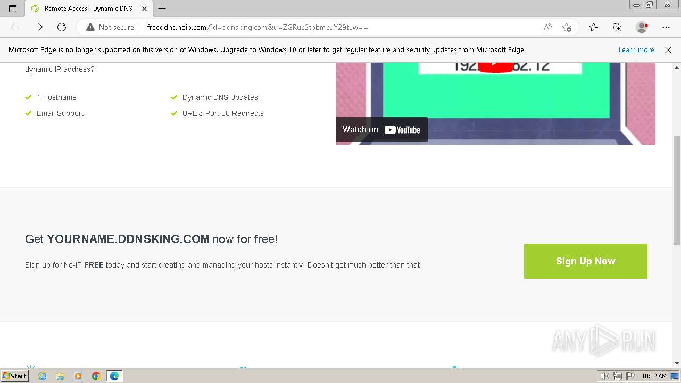Refresh the current page
This screenshot has width=681, height=383.
click(x=62, y=27)
